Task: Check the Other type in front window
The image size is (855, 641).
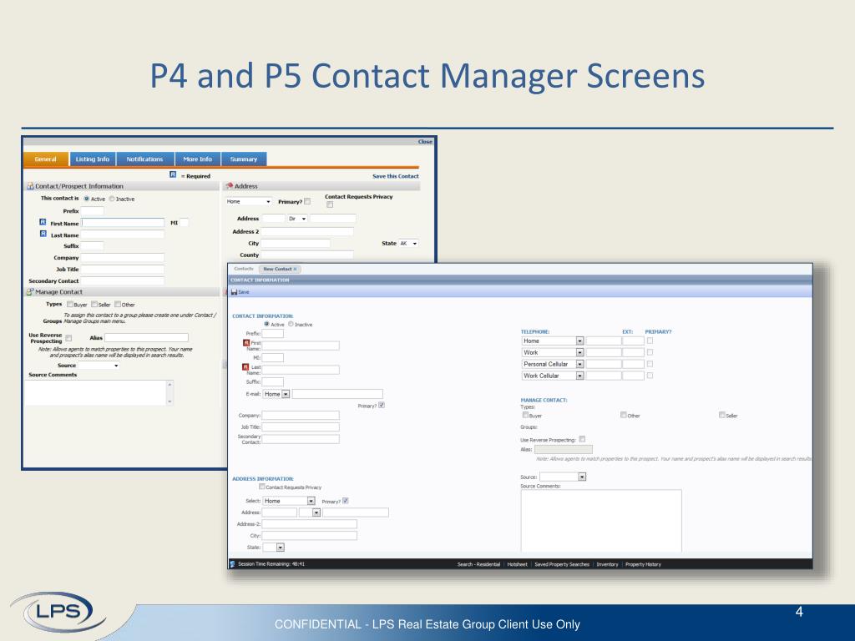Action: pyautogui.click(x=623, y=416)
